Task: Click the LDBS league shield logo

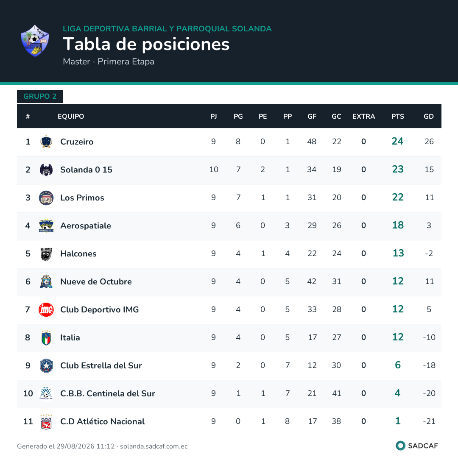Action: [35, 41]
